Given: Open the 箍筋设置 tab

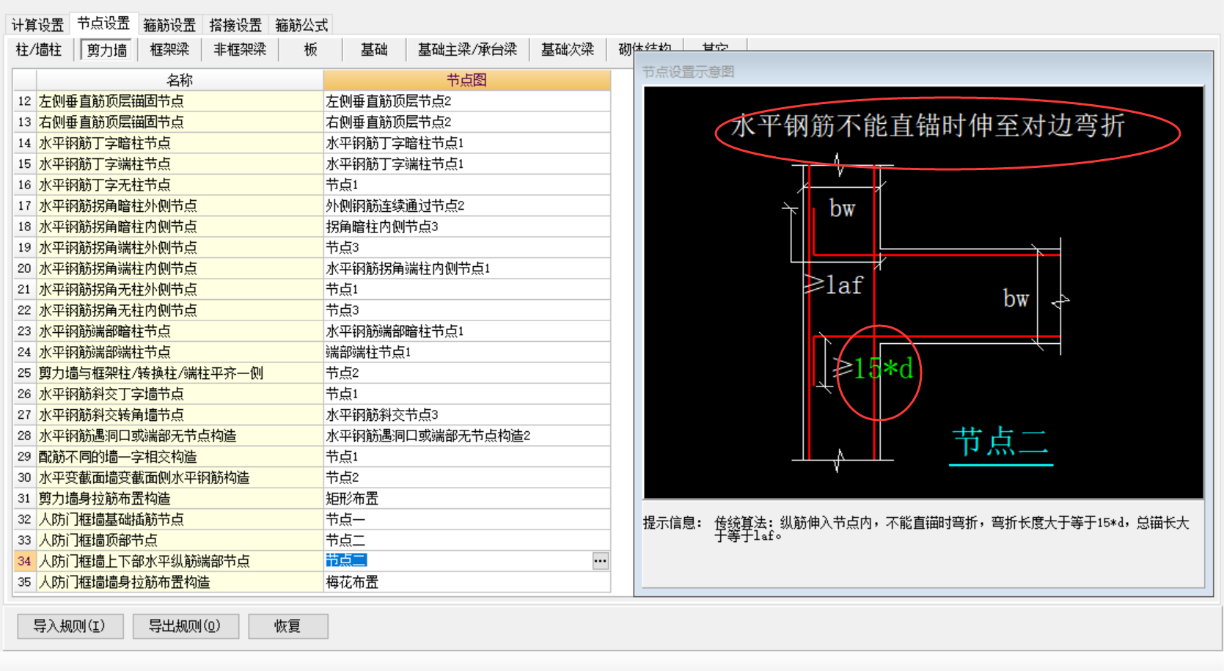Looking at the screenshot, I should [169, 25].
